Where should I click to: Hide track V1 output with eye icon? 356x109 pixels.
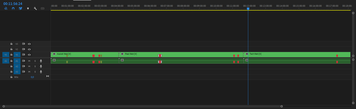click(x=29, y=55)
